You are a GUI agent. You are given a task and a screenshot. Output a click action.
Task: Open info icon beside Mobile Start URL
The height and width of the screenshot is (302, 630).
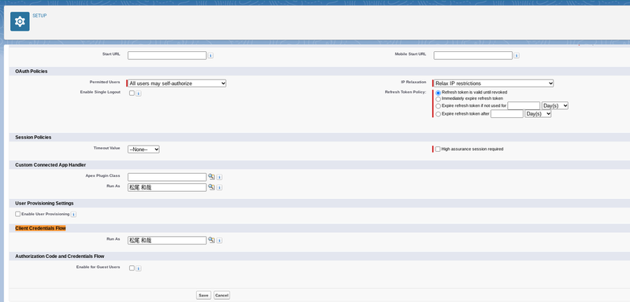517,56
